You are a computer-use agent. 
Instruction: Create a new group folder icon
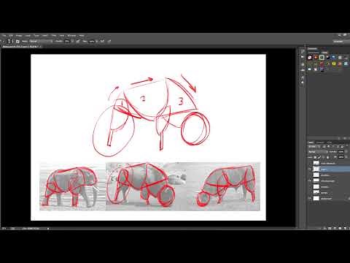click(340, 228)
